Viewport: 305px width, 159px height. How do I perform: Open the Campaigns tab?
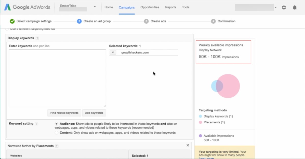(x=127, y=7)
